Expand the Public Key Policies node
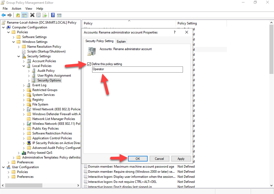 click(24, 129)
